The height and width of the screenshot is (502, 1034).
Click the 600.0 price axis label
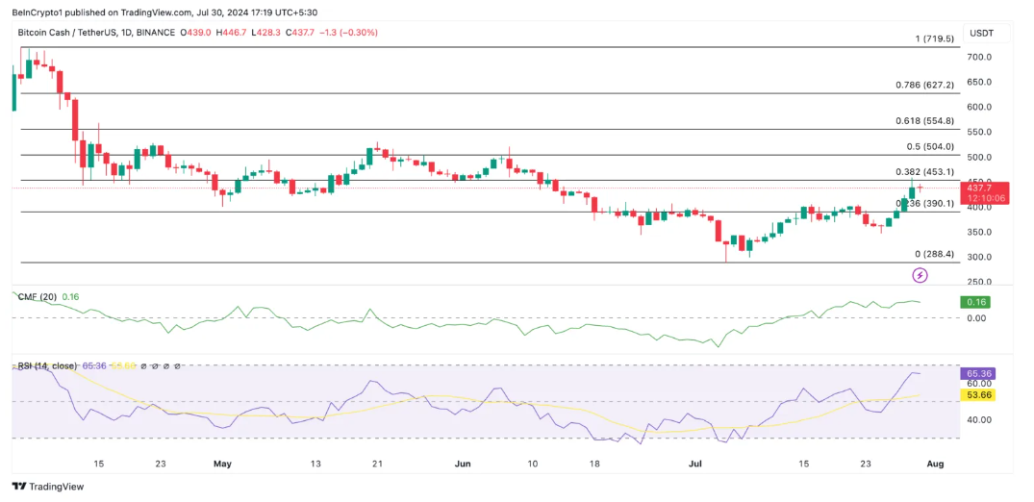(979, 107)
